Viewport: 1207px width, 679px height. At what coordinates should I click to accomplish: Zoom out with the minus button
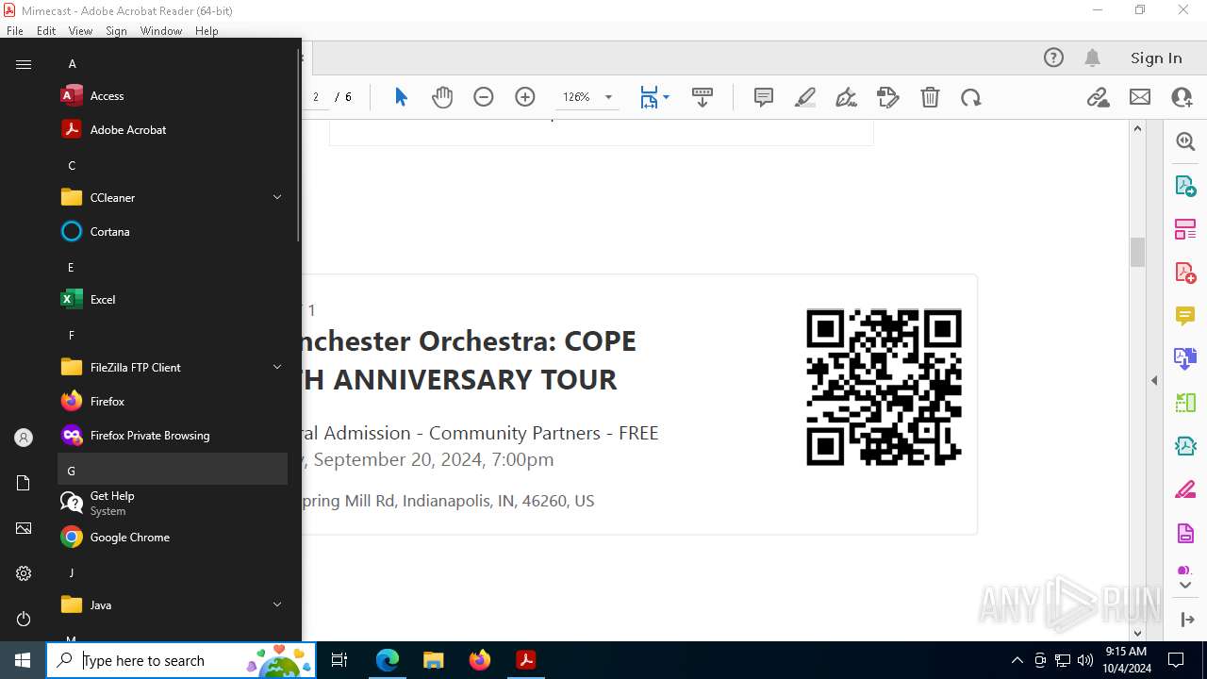(484, 97)
